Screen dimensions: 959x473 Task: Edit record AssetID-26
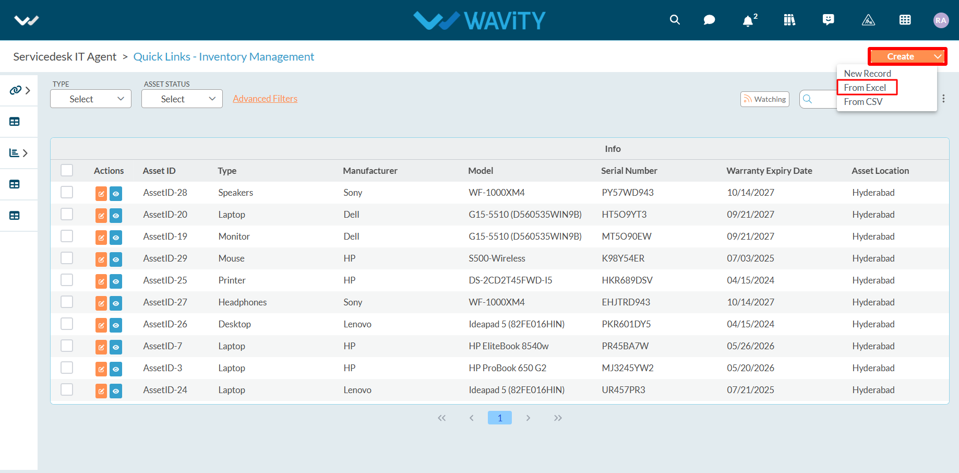tap(101, 325)
